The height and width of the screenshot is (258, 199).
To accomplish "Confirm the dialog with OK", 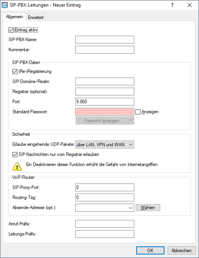I will pyautogui.click(x=150, y=250).
